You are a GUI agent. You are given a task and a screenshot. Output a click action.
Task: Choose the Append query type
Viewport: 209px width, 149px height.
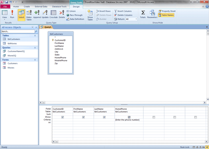pos(37,14)
